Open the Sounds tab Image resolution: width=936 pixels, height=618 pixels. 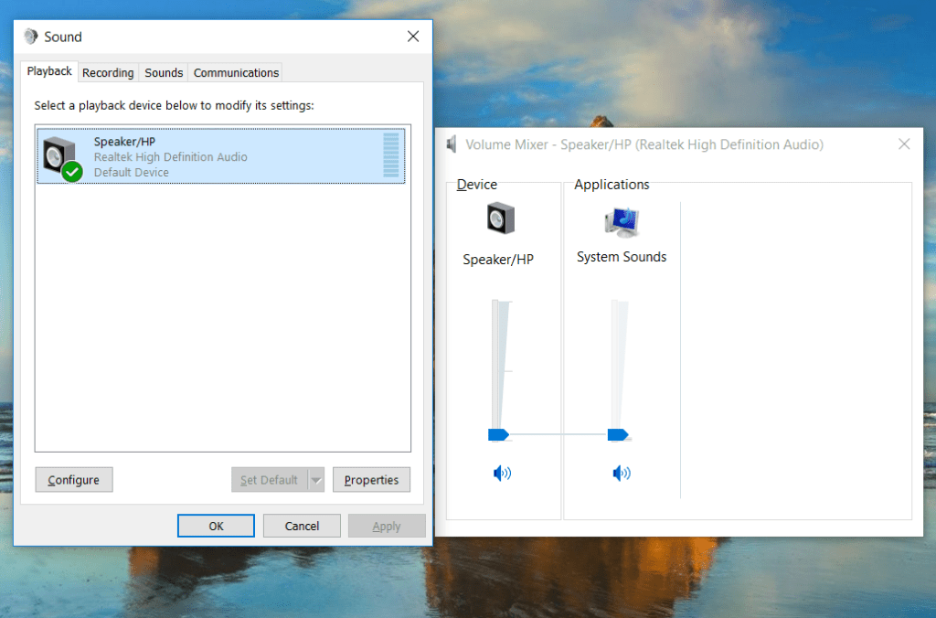[x=163, y=72]
